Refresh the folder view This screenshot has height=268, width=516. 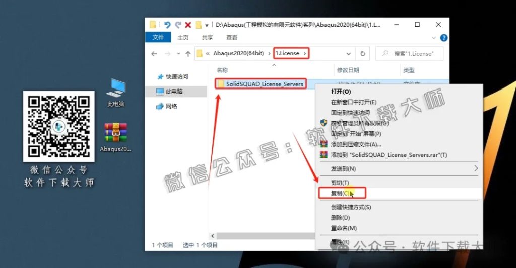(363, 53)
